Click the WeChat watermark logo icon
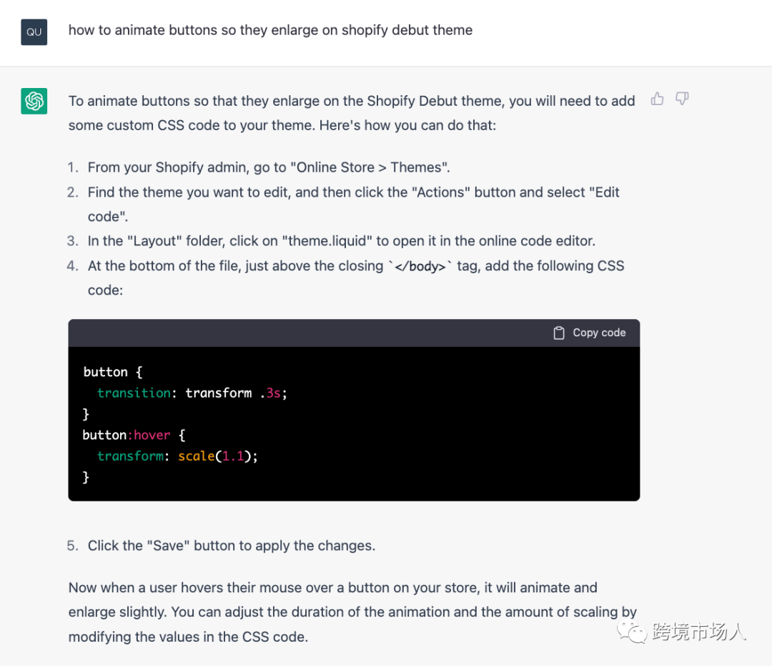This screenshot has width=772, height=666. [x=633, y=630]
